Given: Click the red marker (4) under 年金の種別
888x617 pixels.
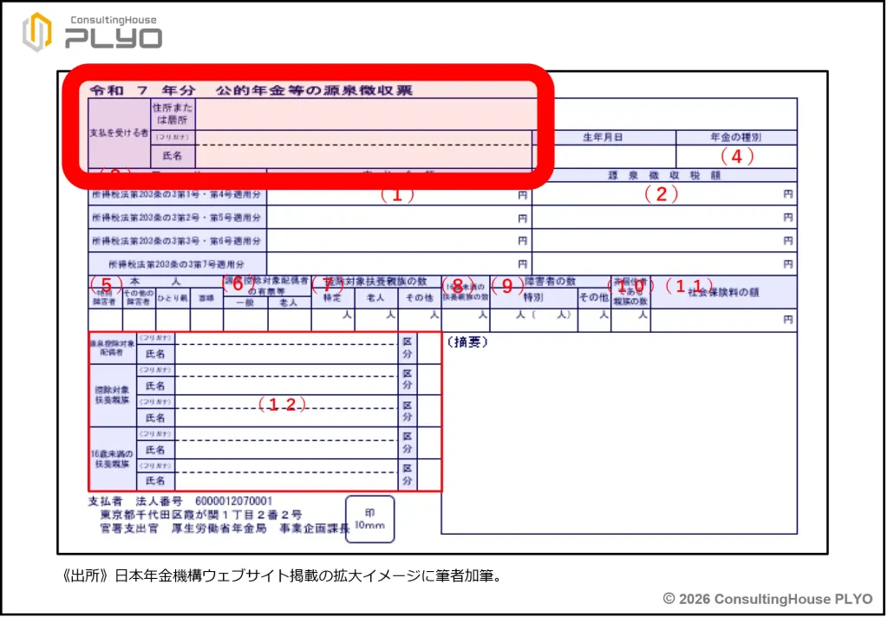Looking at the screenshot, I should [737, 157].
